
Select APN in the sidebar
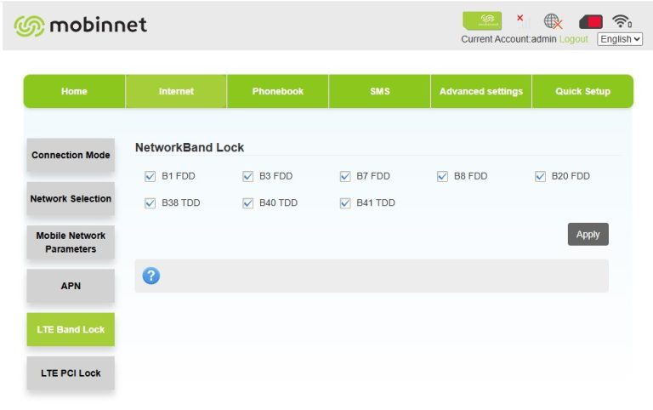[71, 286]
